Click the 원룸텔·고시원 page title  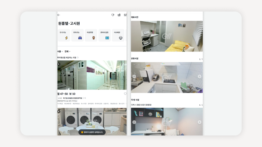tap(69, 23)
